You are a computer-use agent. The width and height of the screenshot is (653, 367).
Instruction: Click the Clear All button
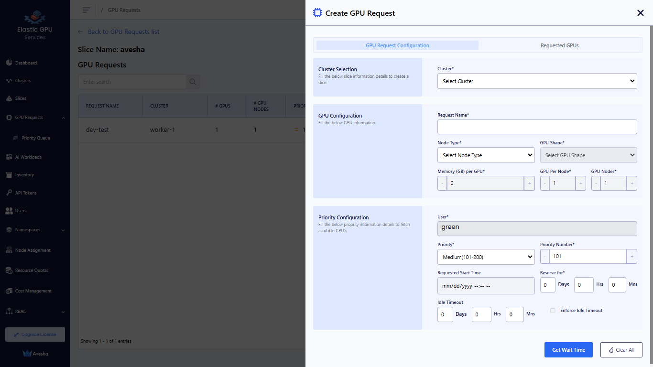pos(621,350)
